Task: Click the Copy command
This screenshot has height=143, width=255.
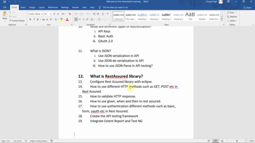Action: point(13,17)
